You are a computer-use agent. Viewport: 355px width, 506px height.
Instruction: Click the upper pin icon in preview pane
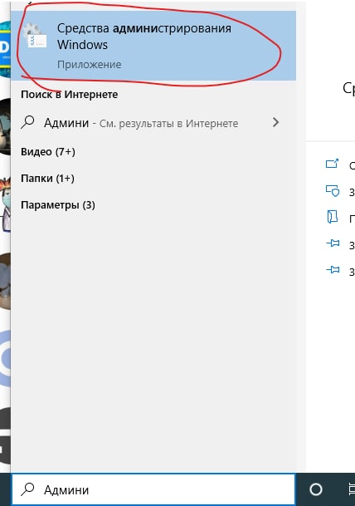pos(333,243)
